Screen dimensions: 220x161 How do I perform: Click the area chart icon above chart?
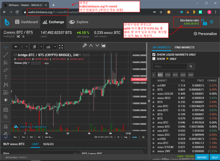click(x=103, y=45)
